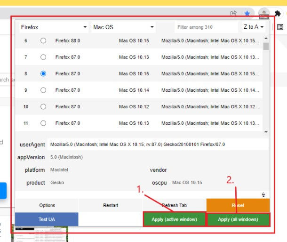
Task: Click the user-agent switcher extension icon
Action: (x=264, y=14)
